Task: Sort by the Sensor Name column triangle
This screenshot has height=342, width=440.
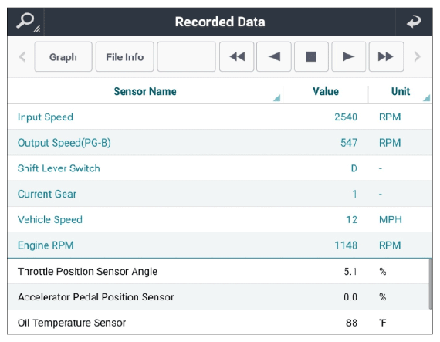Action: (276, 97)
